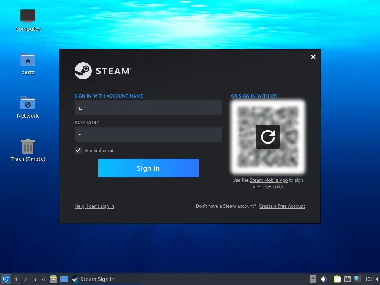
Task: Click the blurred QR code image
Action: [x=268, y=137]
